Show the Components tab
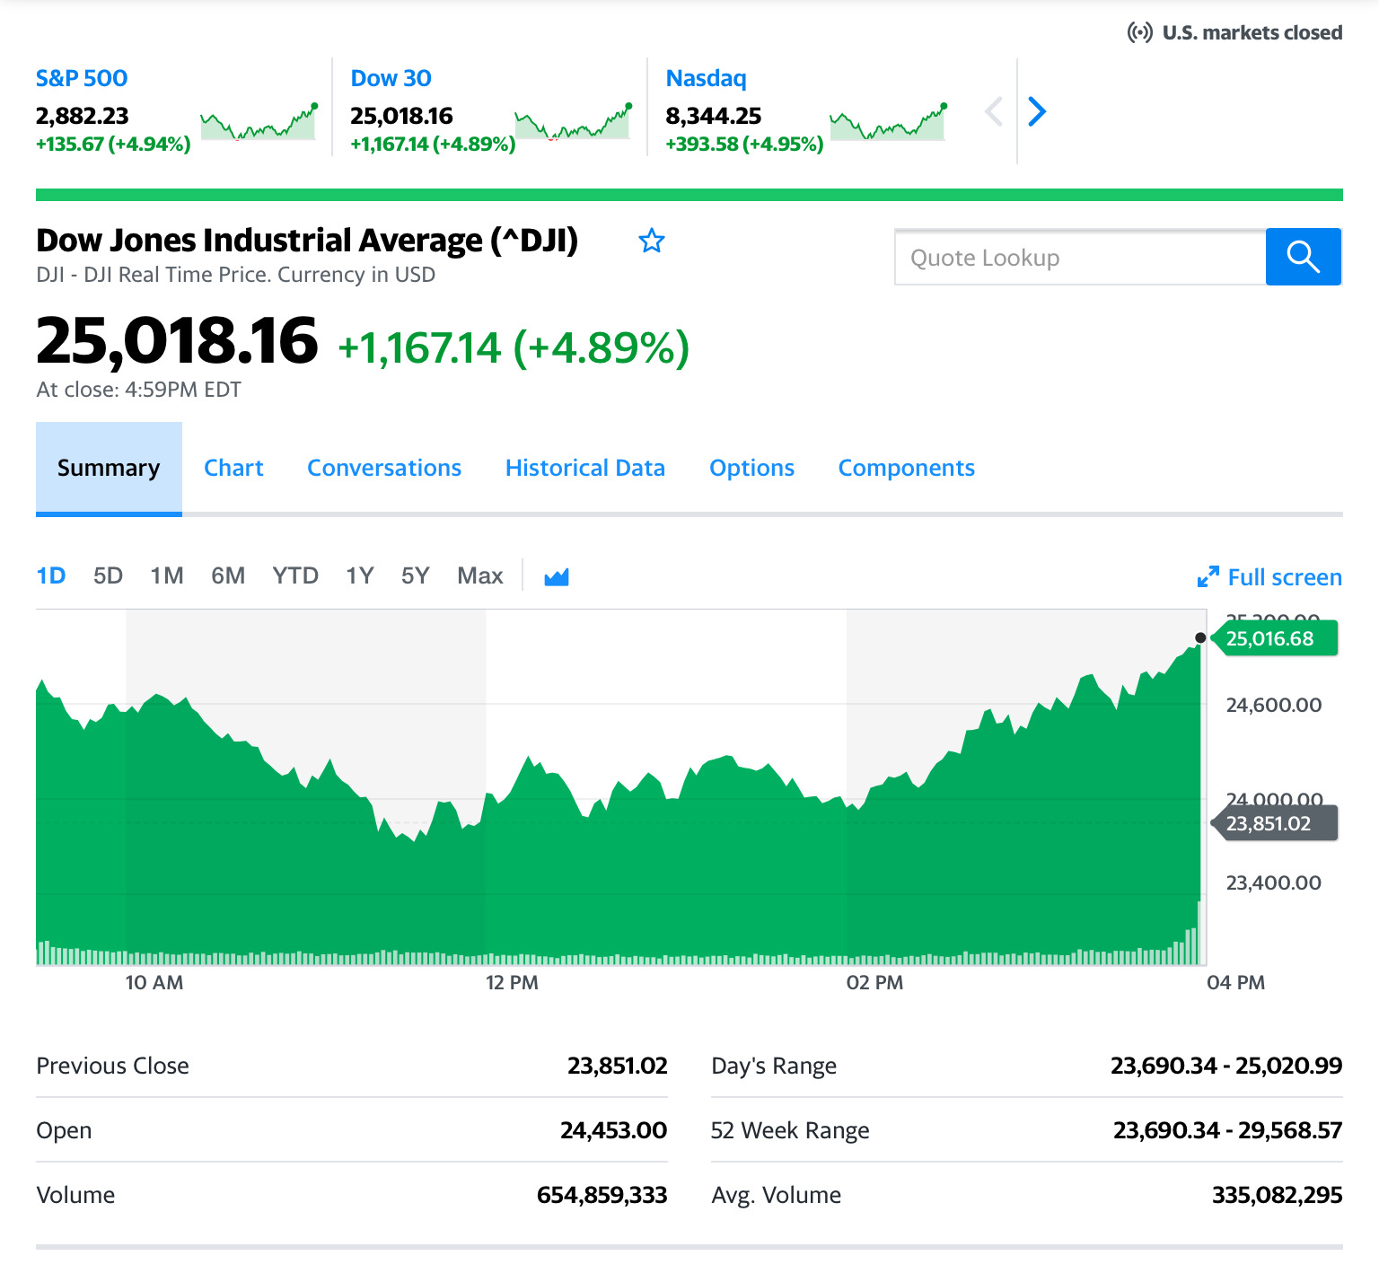The image size is (1379, 1273). 907,468
